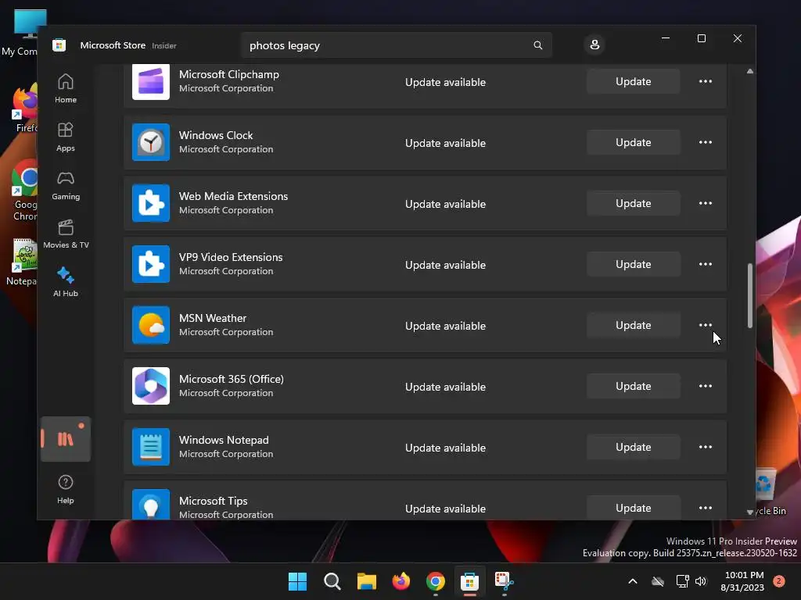The image size is (801, 600).
Task: Open the user account profile icon
Action: tap(594, 45)
